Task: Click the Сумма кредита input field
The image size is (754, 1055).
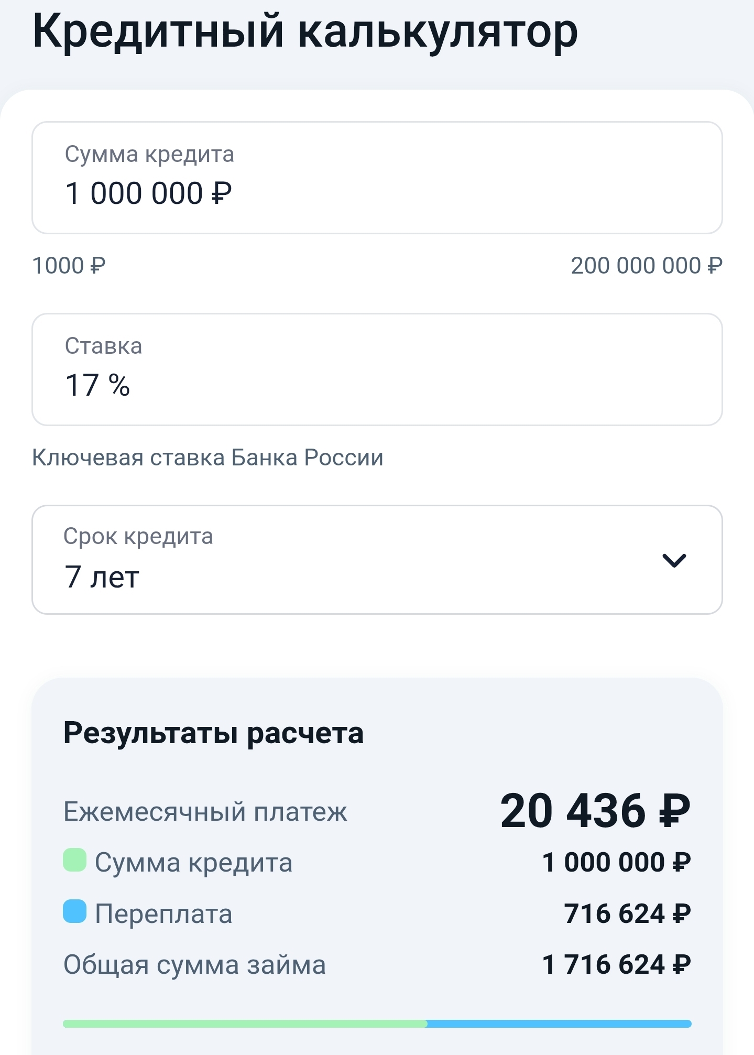Action: click(376, 178)
